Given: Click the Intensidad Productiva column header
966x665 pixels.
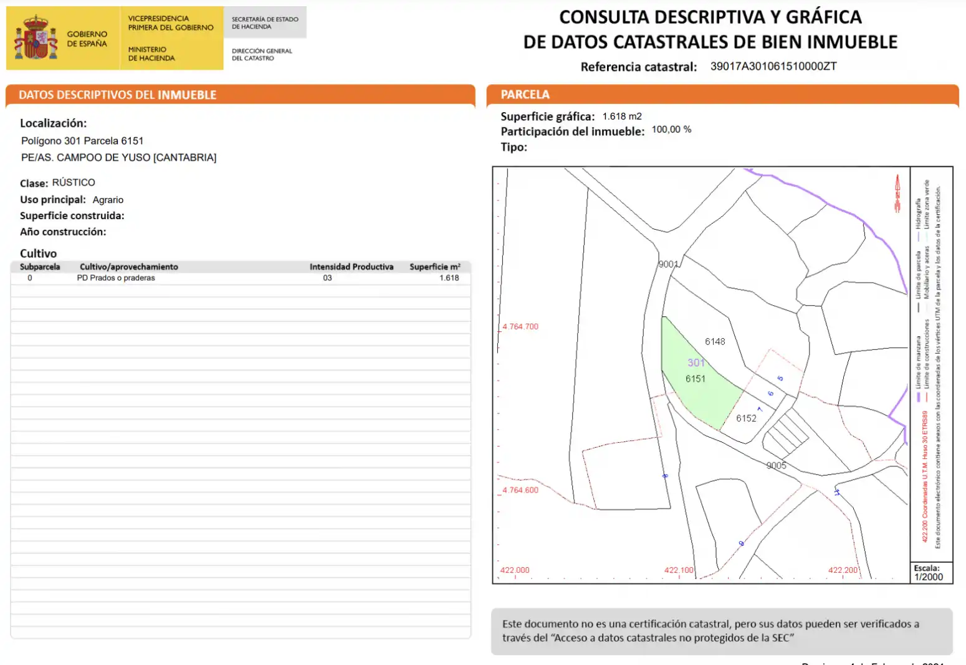Looking at the screenshot, I should click(x=351, y=266).
